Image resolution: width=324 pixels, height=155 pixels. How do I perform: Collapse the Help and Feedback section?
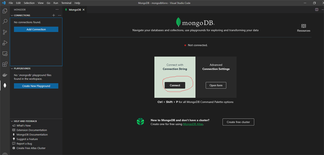[x=12, y=121]
